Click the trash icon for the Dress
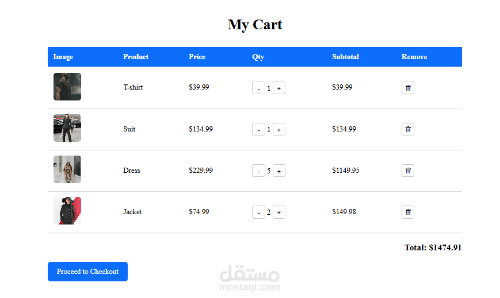This screenshot has height=298, width=500. coord(408,171)
